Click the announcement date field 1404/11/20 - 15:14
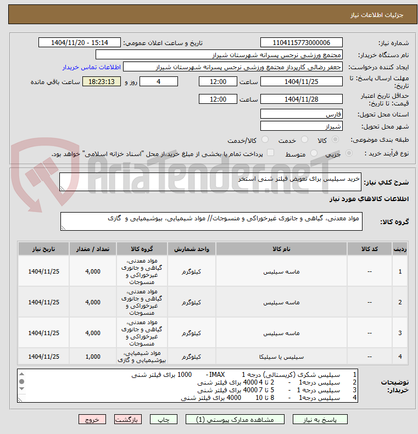The image size is (418, 434). [x=80, y=43]
